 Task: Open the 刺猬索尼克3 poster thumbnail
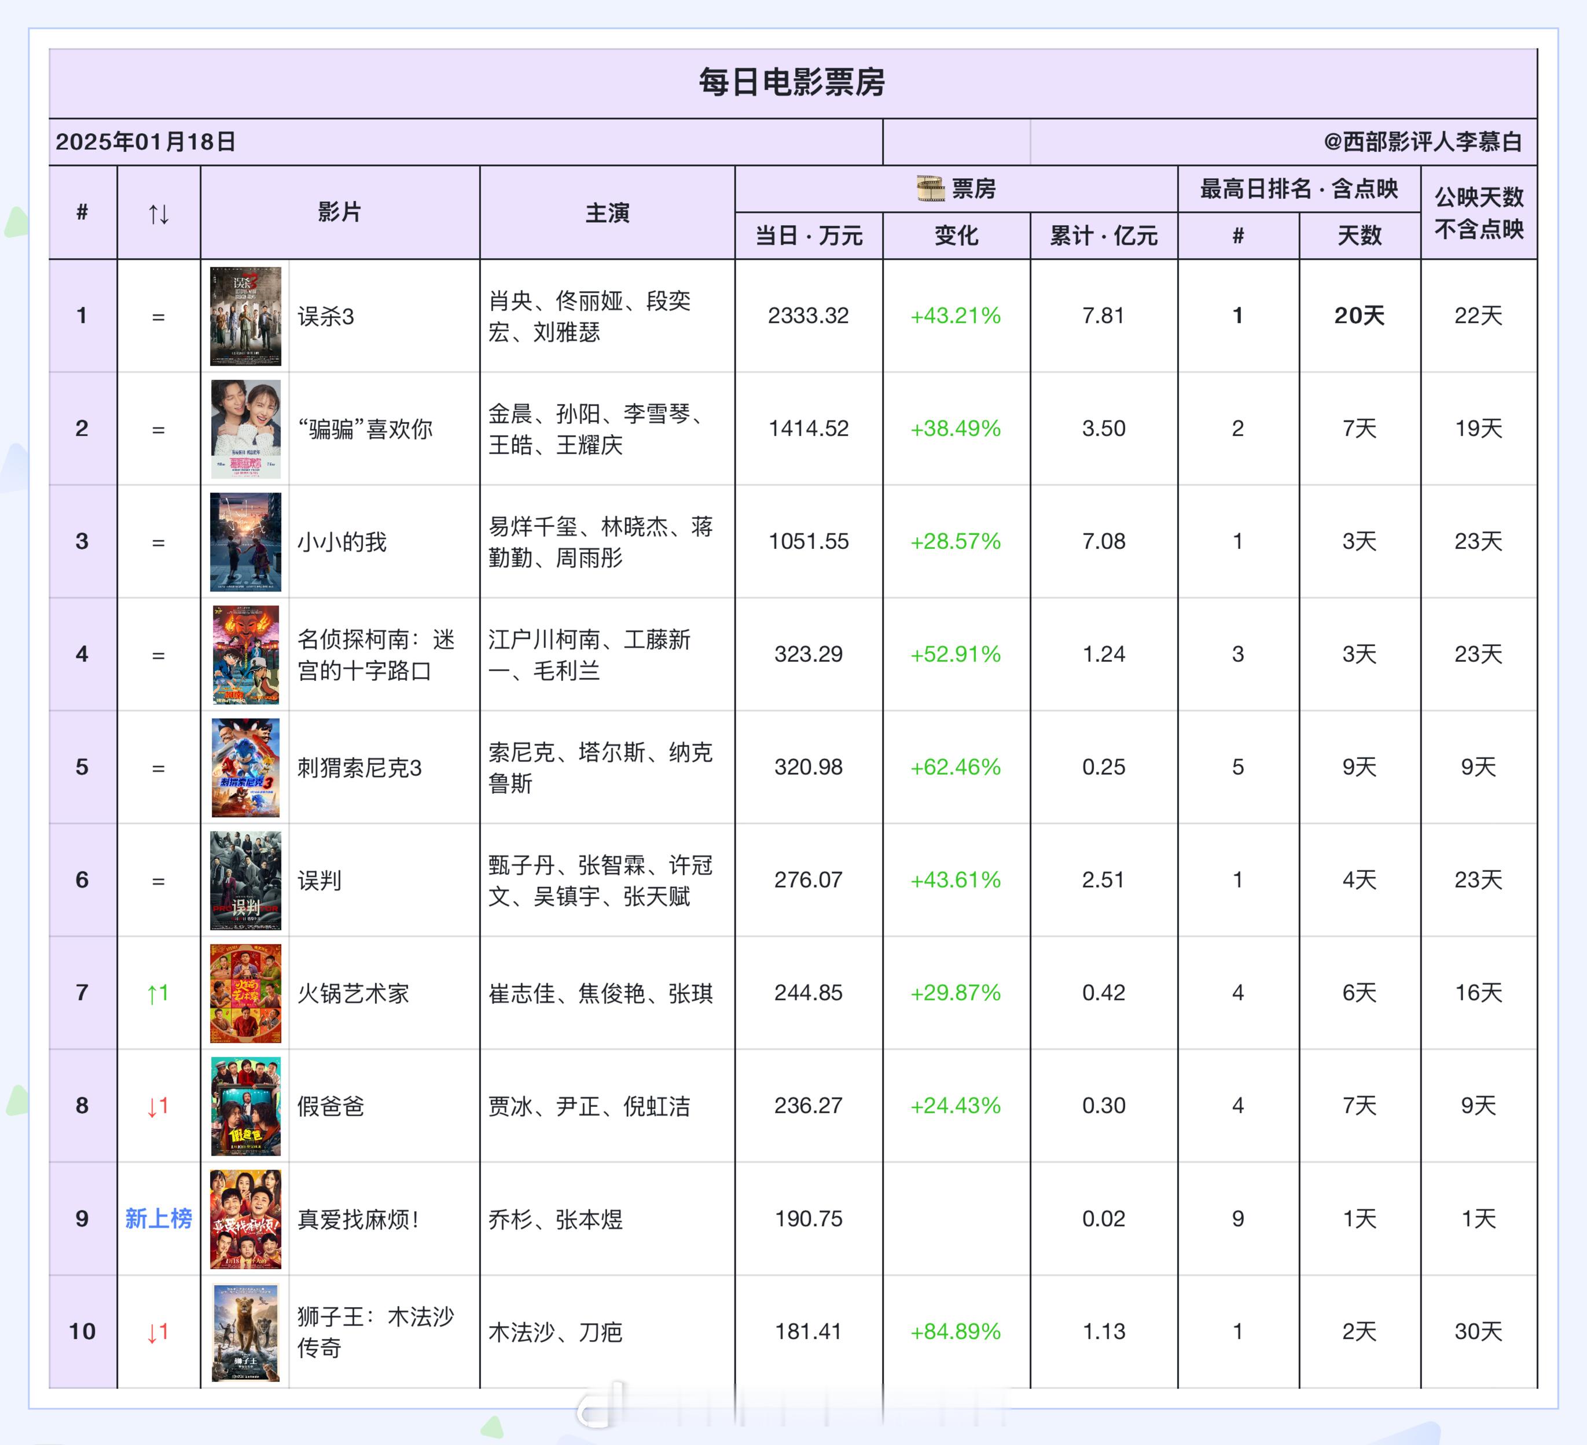245,768
